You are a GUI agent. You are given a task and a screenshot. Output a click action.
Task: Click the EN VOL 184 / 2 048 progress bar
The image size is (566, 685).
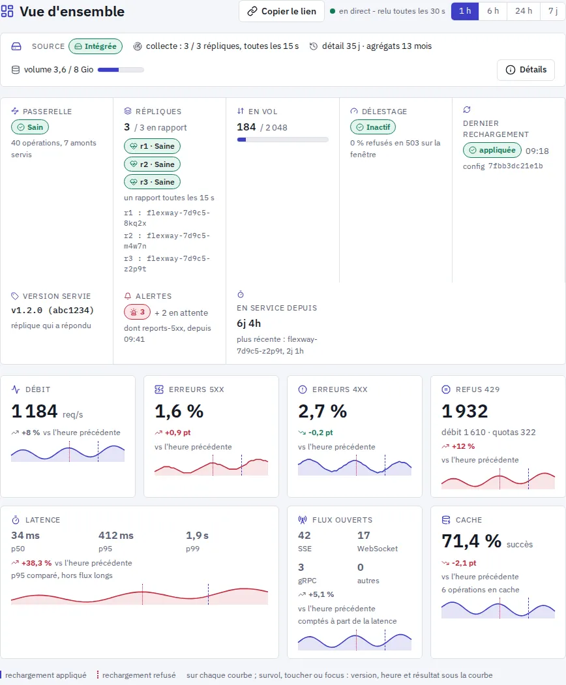282,140
